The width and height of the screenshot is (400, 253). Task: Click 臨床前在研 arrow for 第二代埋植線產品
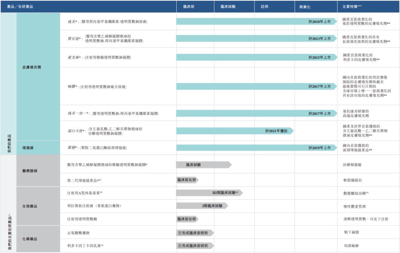pyautogui.click(x=187, y=180)
